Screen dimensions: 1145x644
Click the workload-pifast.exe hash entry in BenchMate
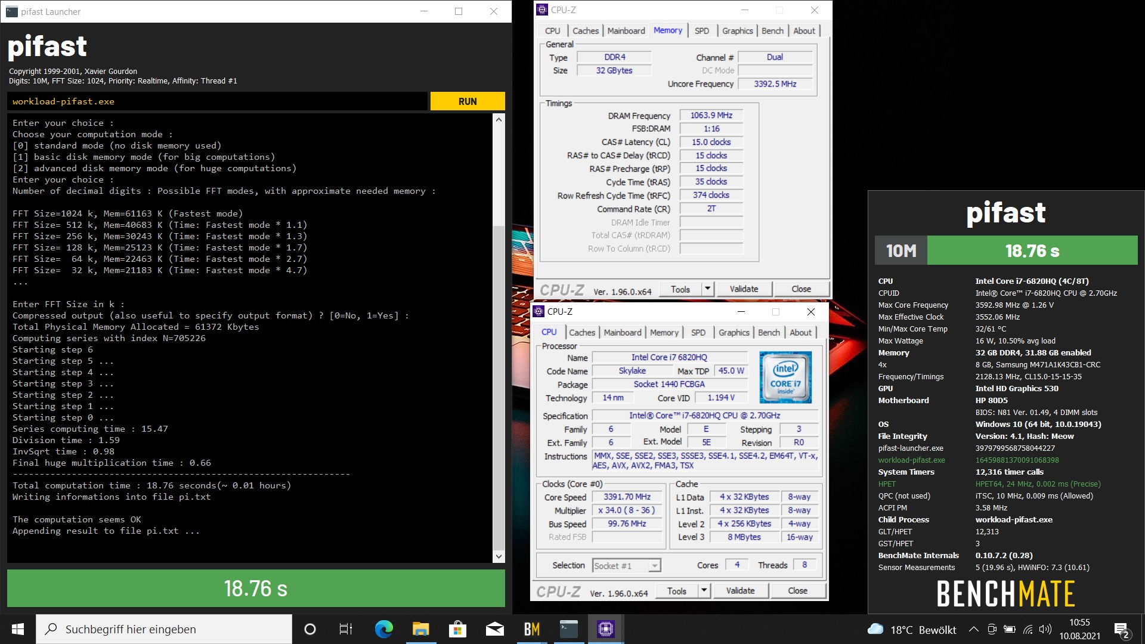(1017, 460)
